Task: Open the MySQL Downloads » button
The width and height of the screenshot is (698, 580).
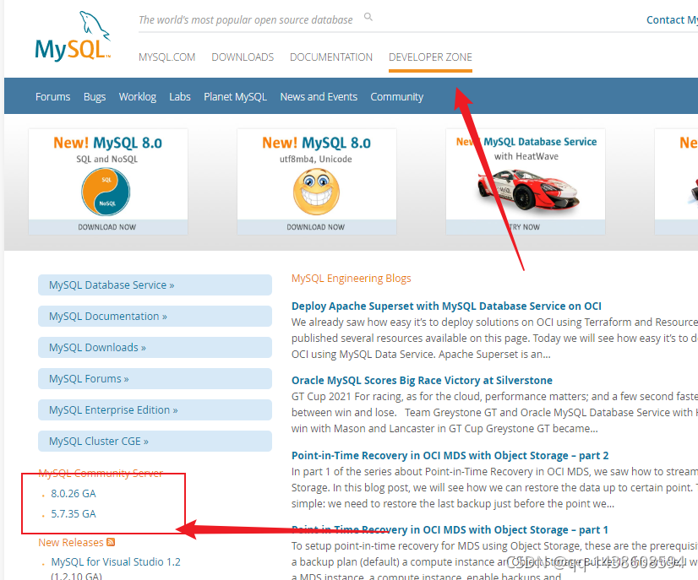Action: tap(155, 347)
